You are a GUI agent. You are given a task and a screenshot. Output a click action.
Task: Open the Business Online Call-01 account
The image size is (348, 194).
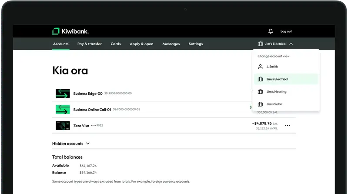click(x=92, y=110)
